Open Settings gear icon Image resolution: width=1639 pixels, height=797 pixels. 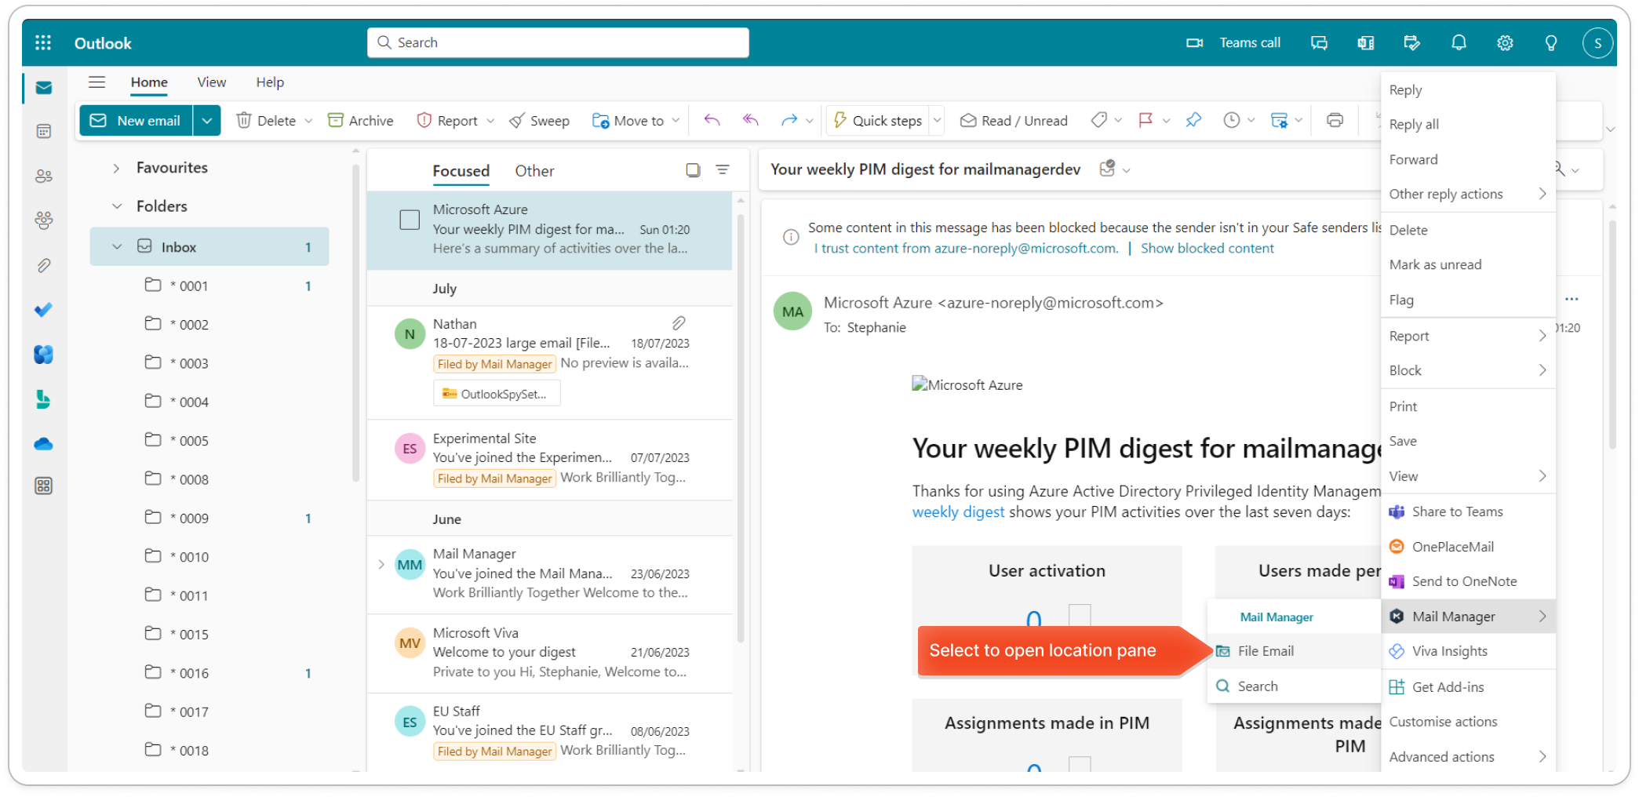(1505, 43)
